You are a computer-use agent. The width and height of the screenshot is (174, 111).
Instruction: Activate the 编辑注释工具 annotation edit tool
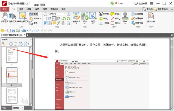pyautogui.click(x=23, y=17)
